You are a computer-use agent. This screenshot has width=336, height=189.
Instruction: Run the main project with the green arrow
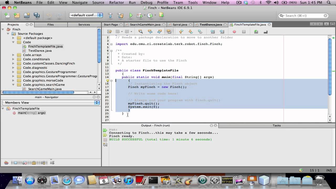tap(131, 15)
